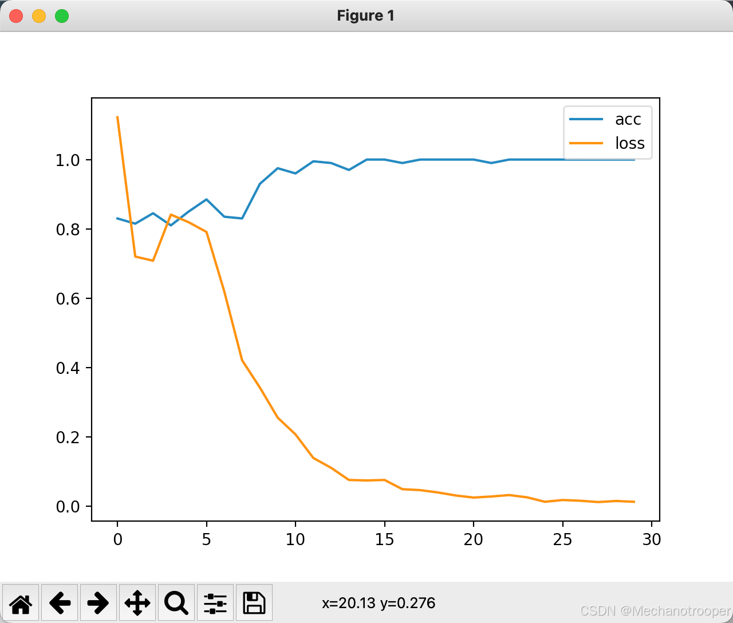Open the Configure subplots dialog
This screenshot has width=733, height=623.
coord(215,602)
